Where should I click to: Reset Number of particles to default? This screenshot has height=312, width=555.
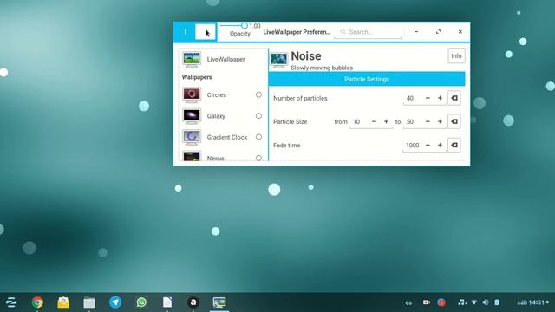pos(454,98)
